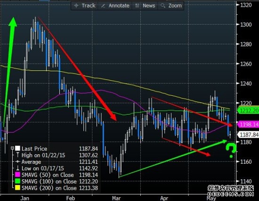Collapse the legend with the minus box
The width and height of the screenshot is (259, 201).
point(12,148)
